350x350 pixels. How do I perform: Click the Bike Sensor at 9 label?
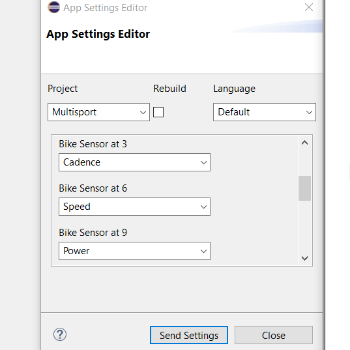click(x=93, y=233)
